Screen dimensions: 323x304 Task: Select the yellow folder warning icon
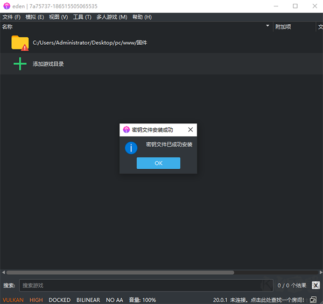(x=20, y=43)
